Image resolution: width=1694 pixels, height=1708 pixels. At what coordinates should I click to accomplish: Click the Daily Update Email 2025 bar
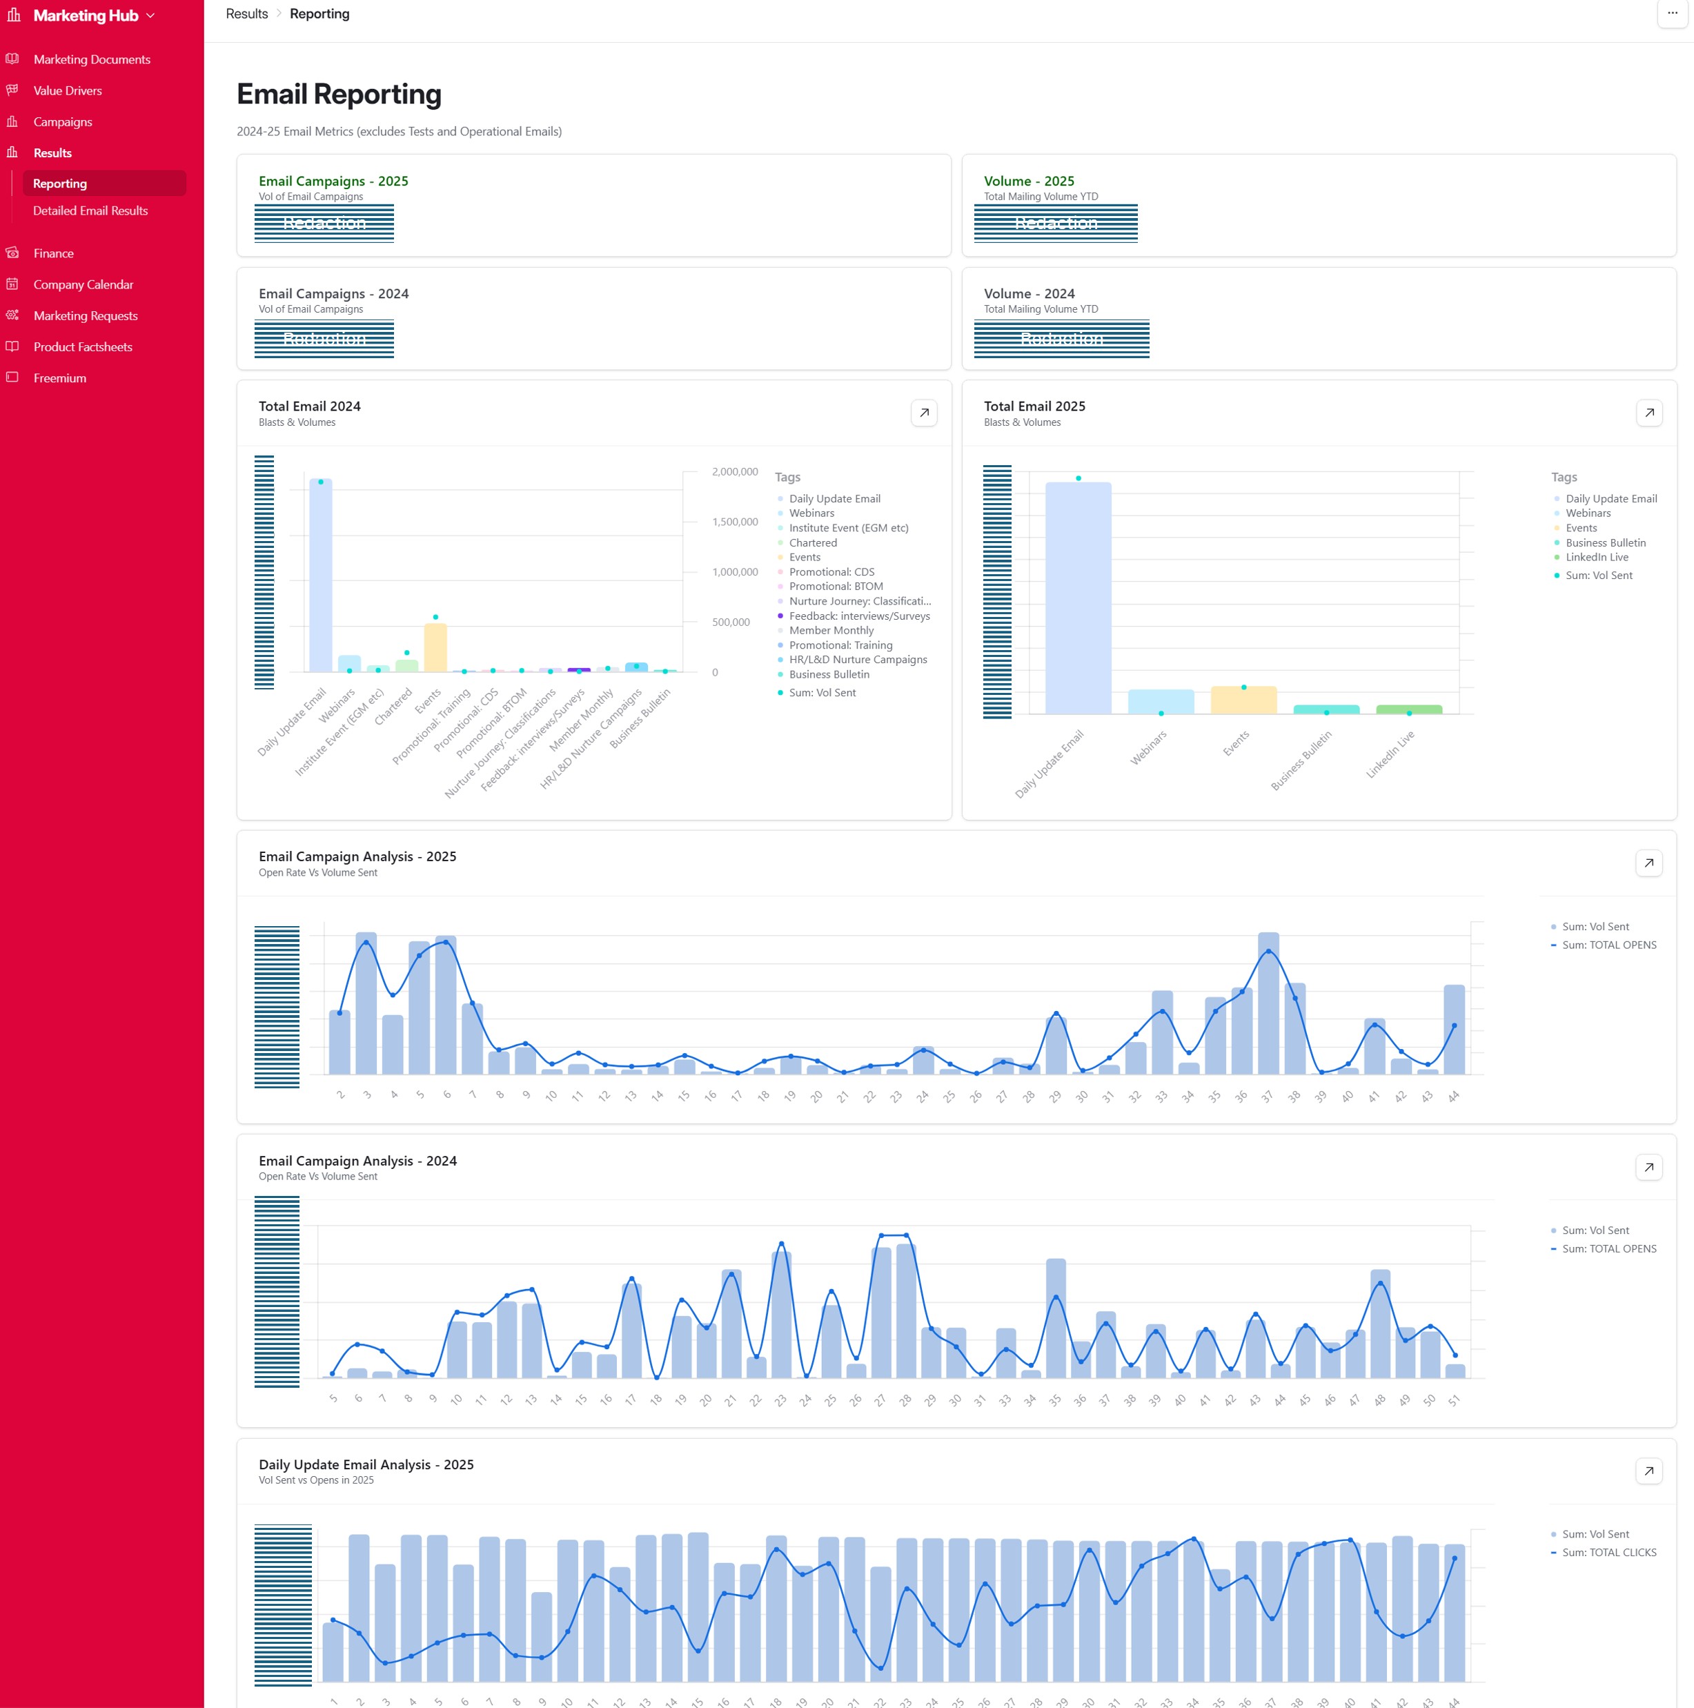tap(1078, 598)
